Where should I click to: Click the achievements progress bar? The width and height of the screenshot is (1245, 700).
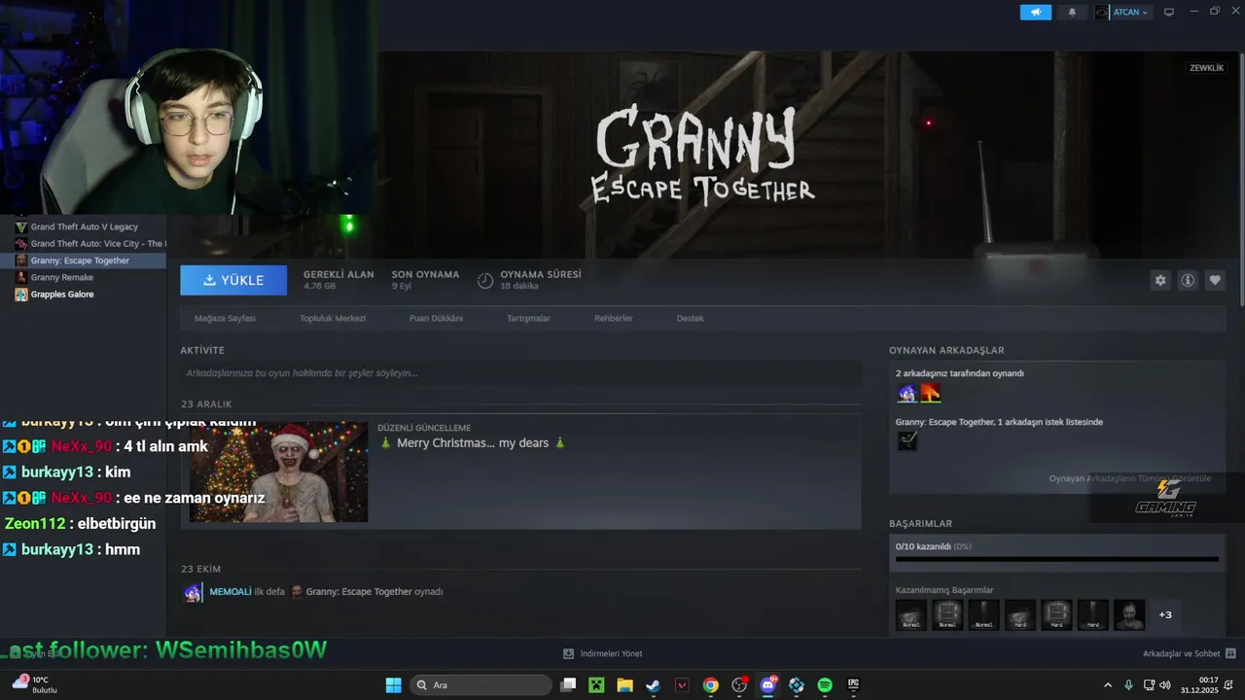[x=1056, y=559]
